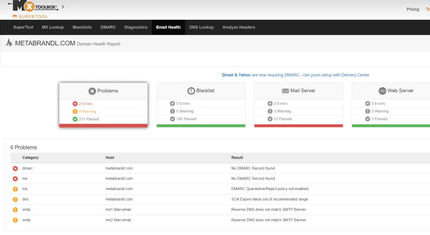Click the Problems panel X icon
The width and height of the screenshot is (430, 235).
click(x=92, y=91)
